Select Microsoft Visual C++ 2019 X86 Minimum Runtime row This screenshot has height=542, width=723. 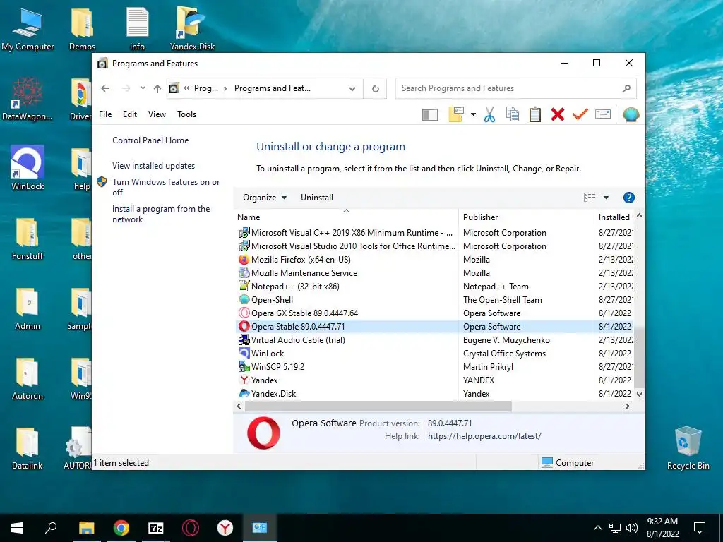click(434, 233)
